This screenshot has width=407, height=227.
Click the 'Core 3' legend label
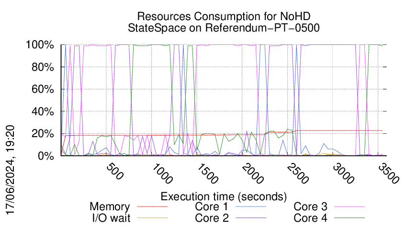point(310,207)
